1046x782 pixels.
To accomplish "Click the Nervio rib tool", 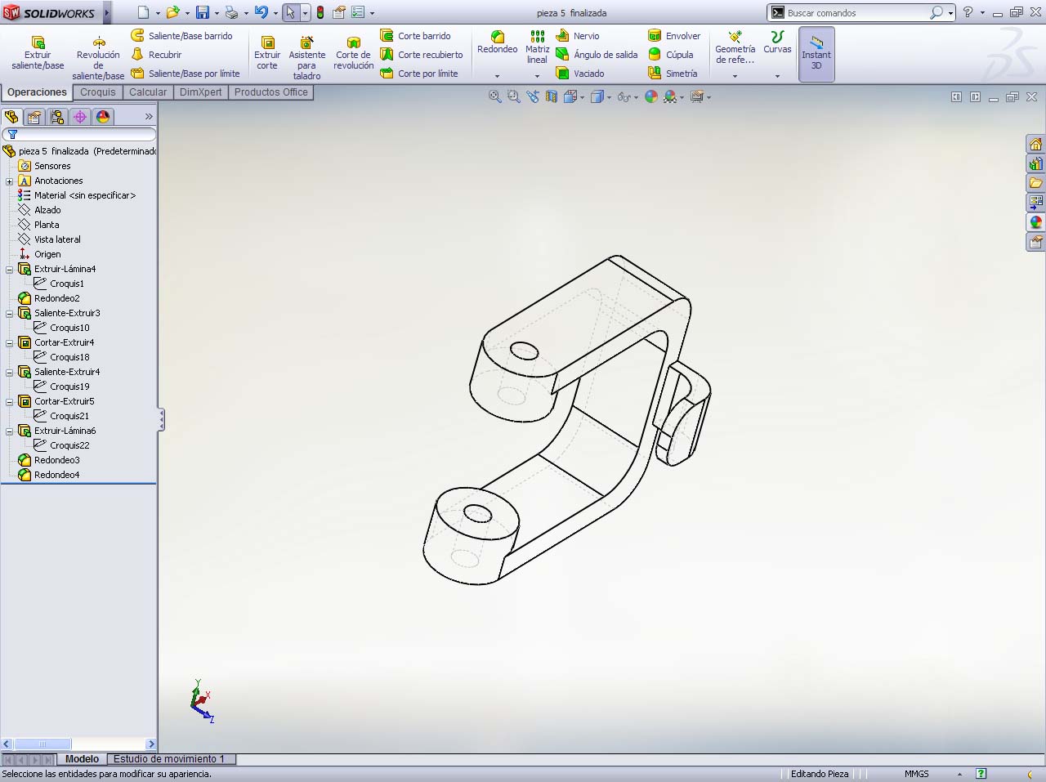I will coord(578,36).
